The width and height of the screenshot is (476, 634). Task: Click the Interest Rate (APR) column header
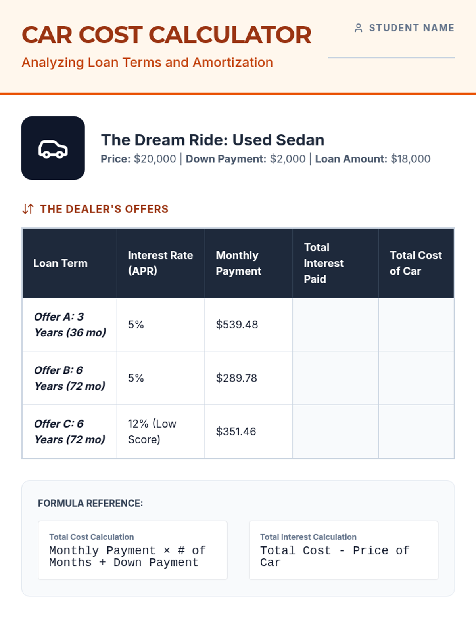(160, 263)
